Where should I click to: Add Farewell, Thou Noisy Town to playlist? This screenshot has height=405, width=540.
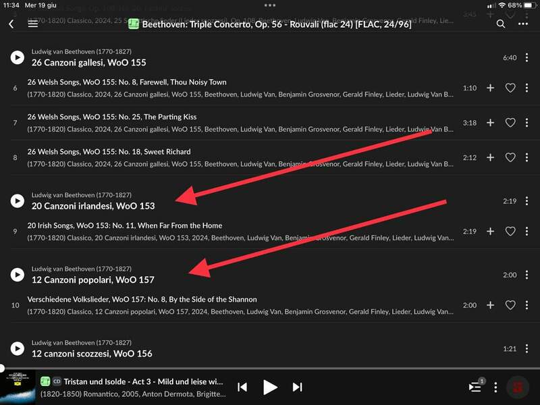tap(491, 88)
